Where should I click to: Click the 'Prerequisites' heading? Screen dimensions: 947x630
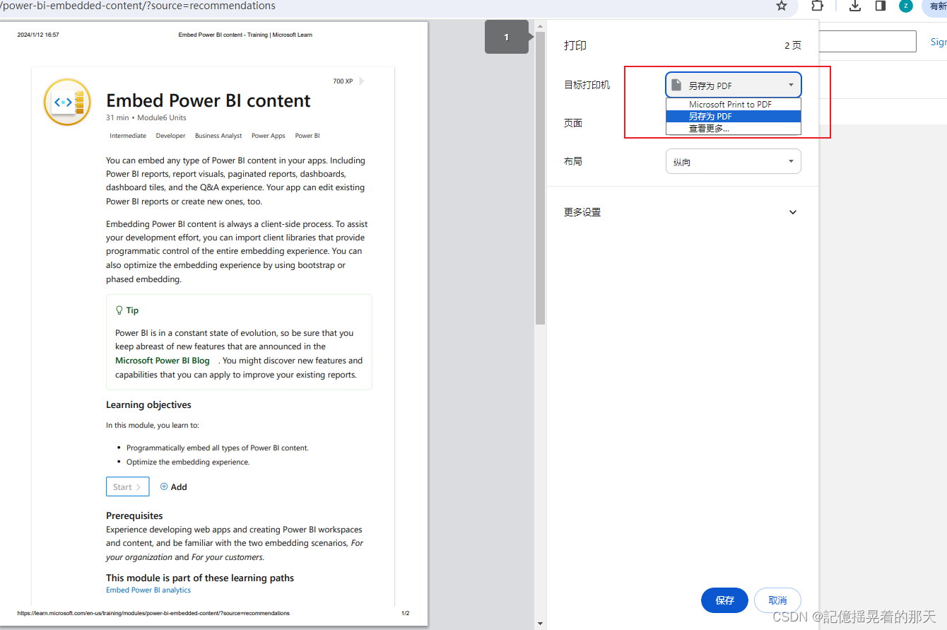click(134, 515)
